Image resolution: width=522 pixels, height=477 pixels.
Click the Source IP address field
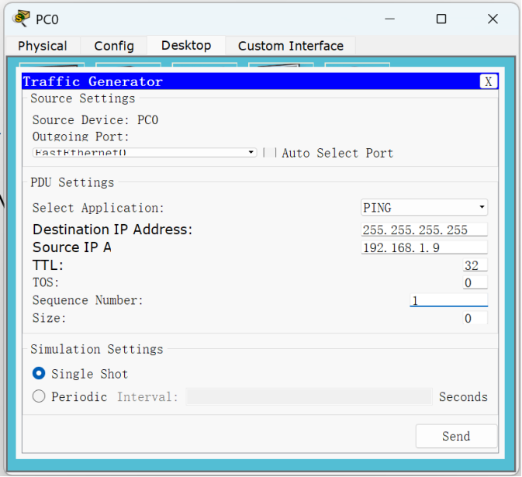(424, 247)
